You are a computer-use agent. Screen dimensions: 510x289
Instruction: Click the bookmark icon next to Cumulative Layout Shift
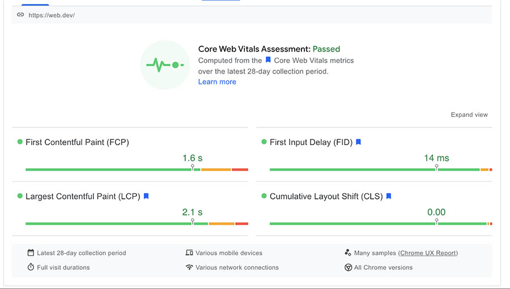389,196
